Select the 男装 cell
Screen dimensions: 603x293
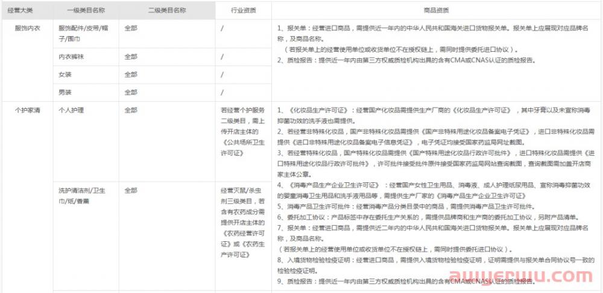click(86, 93)
